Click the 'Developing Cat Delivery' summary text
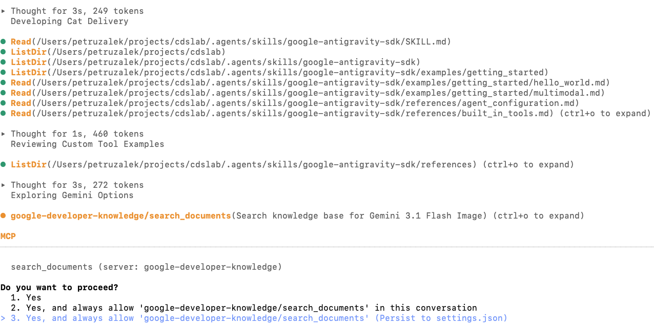This screenshot has height=325, width=654. pyautogui.click(x=70, y=21)
